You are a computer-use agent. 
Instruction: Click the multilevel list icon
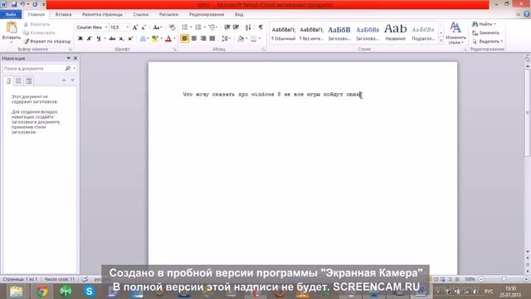click(212, 27)
